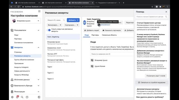This screenshot has width=179, height=100.
Task: Open Страницы in sidebar
Action: click(18, 52)
